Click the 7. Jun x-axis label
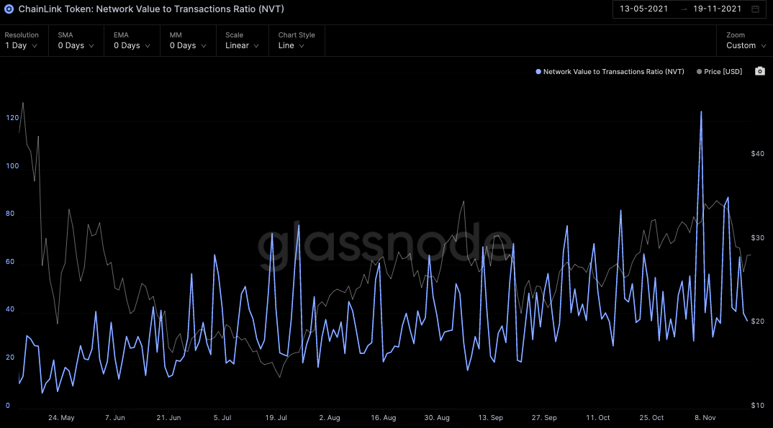773x428 pixels. tap(115, 418)
